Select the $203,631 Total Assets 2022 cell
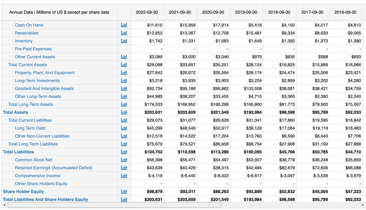The width and height of the screenshot is (366, 210). pos(147,112)
